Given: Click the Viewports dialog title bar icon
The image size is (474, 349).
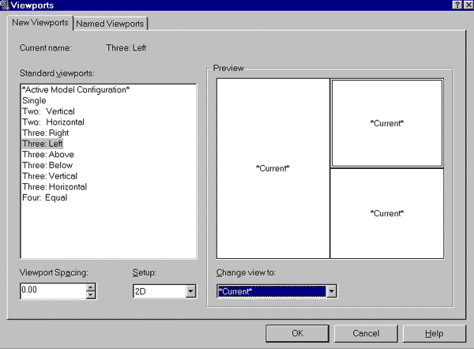Looking at the screenshot, I should (6, 6).
